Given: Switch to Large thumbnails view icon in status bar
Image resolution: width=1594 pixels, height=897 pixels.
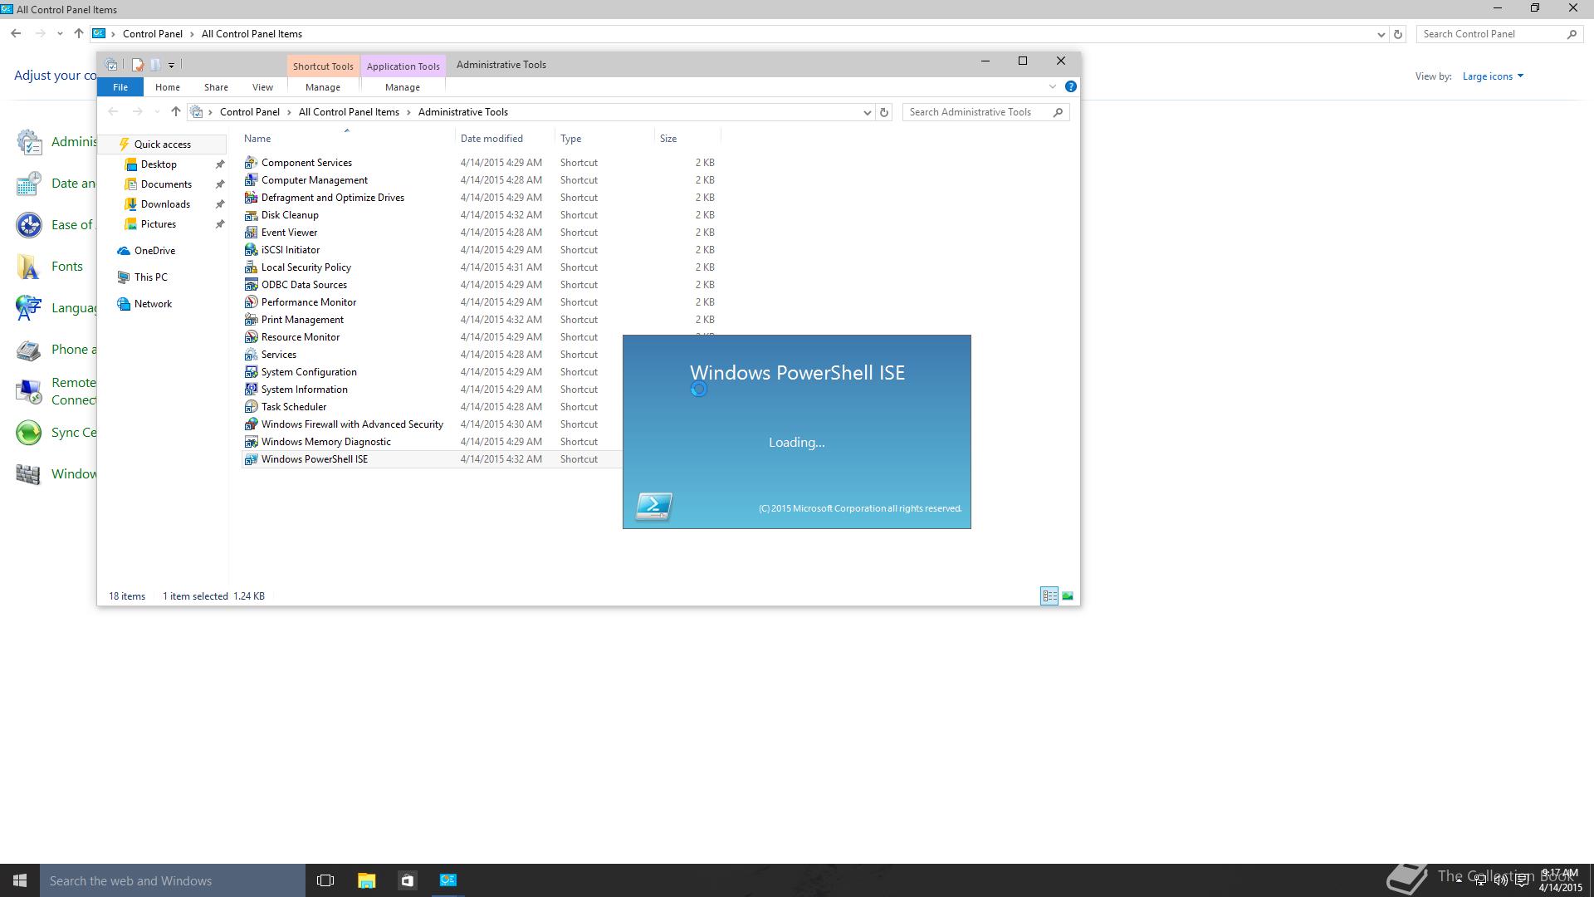Looking at the screenshot, I should pos(1068,596).
